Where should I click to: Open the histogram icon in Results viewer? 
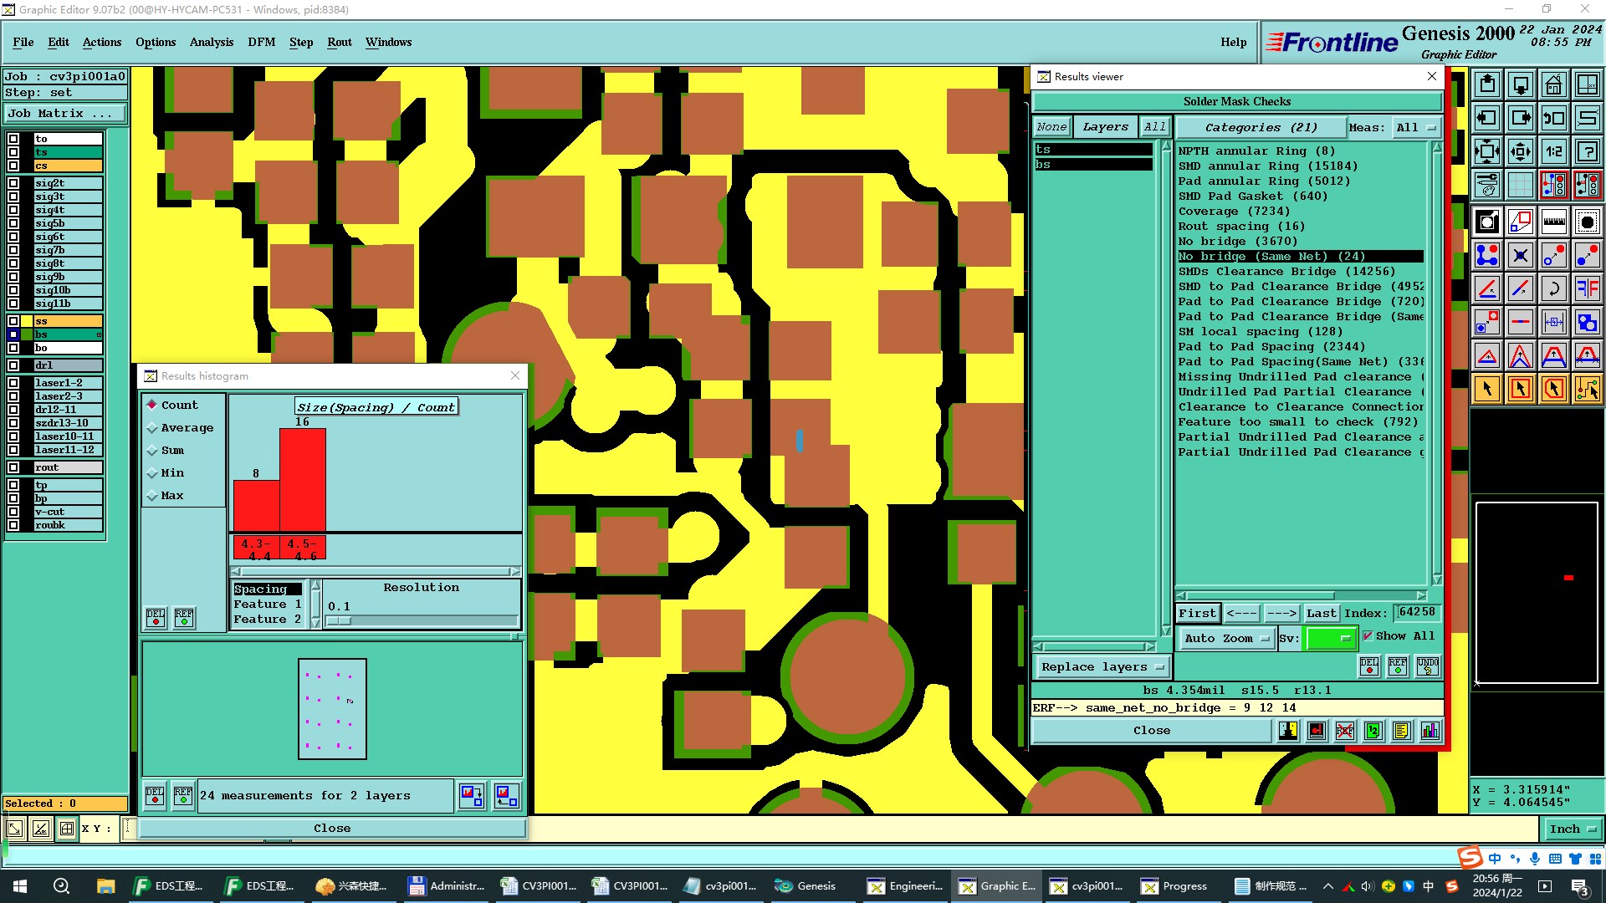point(1430,731)
